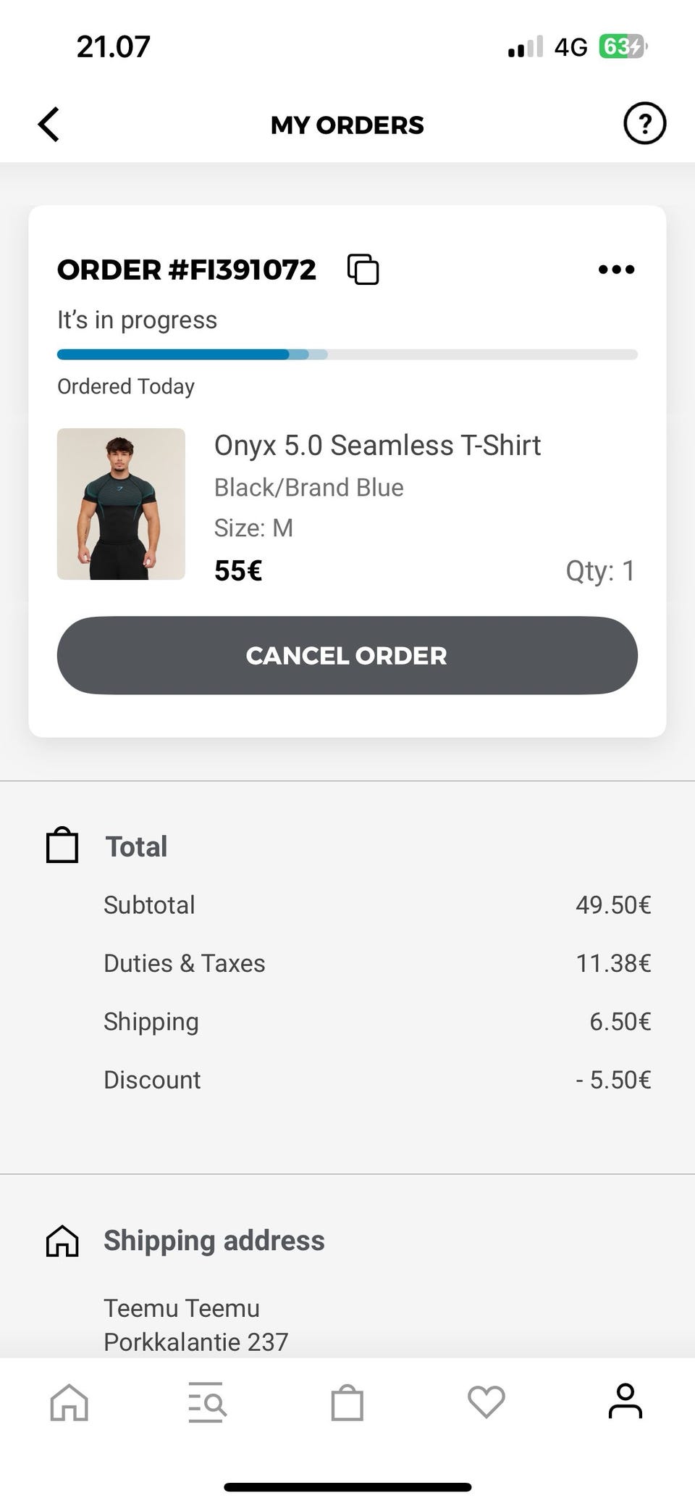Image resolution: width=695 pixels, height=1506 pixels.
Task: Tap the Duties & Taxes row
Action: [x=376, y=963]
